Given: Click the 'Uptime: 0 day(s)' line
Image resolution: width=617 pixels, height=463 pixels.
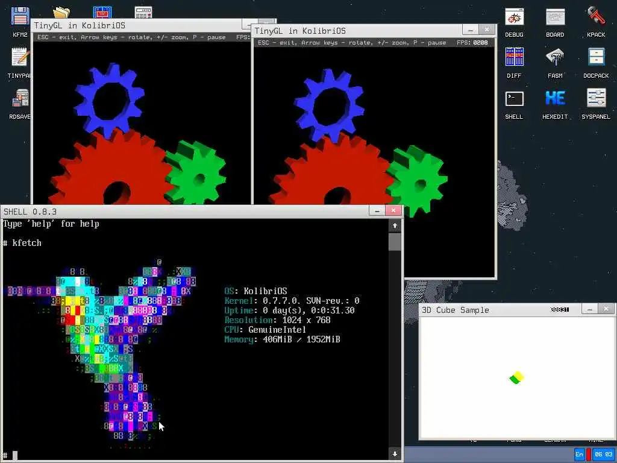Looking at the screenshot, I should [289, 310].
